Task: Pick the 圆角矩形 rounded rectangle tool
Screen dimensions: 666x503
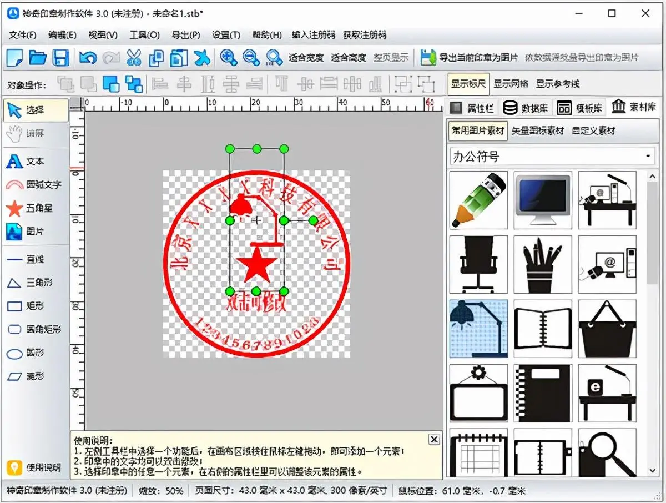Action: pyautogui.click(x=34, y=330)
